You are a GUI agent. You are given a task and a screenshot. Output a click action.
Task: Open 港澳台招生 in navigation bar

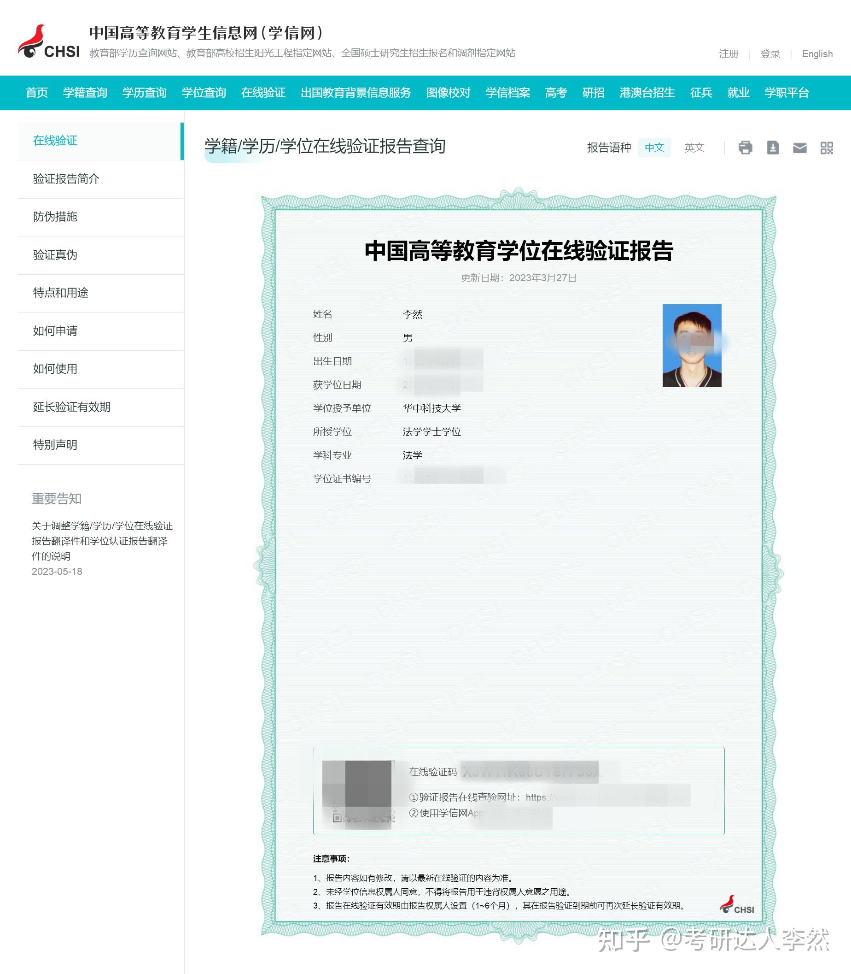pos(647,93)
